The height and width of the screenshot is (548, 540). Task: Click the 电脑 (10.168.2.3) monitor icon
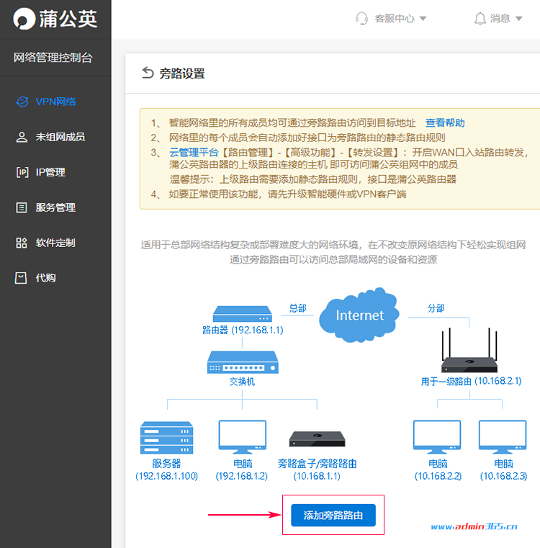pos(503,437)
